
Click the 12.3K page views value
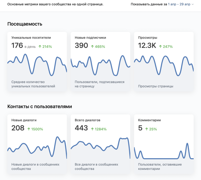[147, 46]
